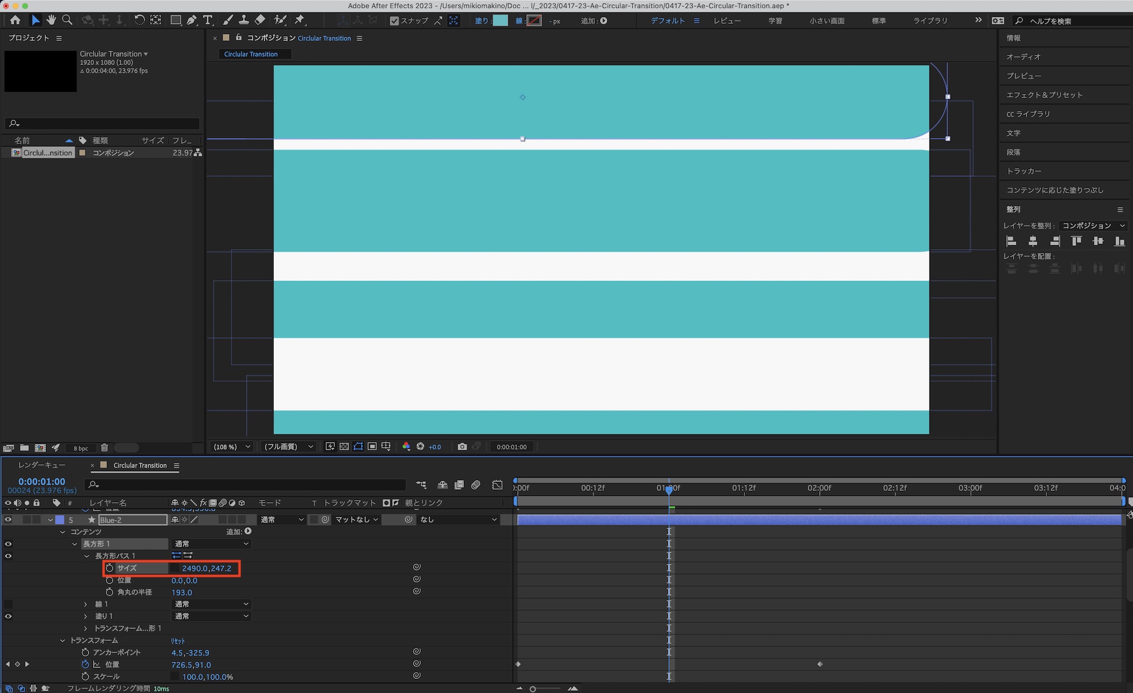The height and width of the screenshot is (693, 1133).
Task: Select the Zoom magnifier tool
Action: tap(67, 20)
